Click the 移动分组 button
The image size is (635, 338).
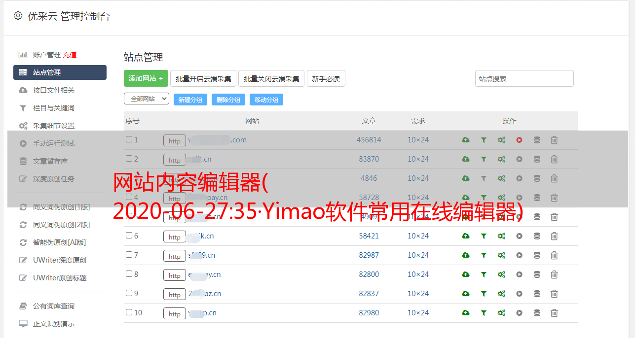(x=266, y=100)
